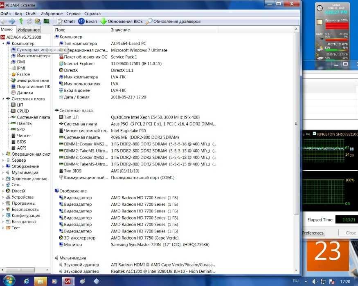358x286 pixels.
Task: Collapse the Системная плата tree branch
Action: click(x=3, y=99)
